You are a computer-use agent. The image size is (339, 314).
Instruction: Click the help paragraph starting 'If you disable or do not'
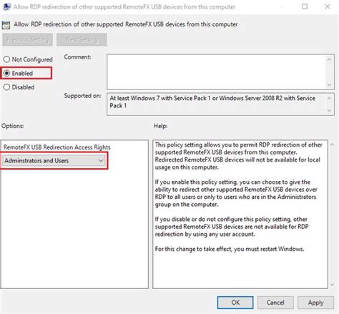coord(232,227)
